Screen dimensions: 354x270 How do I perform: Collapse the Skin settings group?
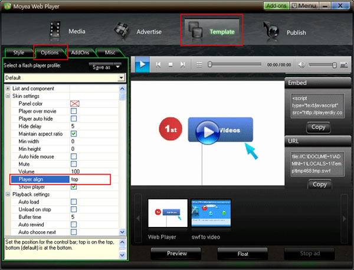8,96
